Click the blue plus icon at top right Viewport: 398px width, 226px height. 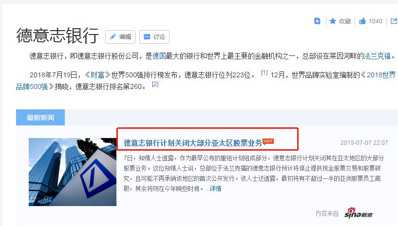tap(317, 21)
